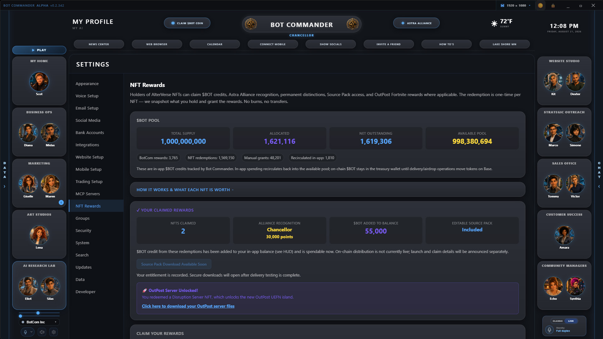Click the orange sun theme icon in title bar
Screen dimensions: 603x339
pos(540,5)
